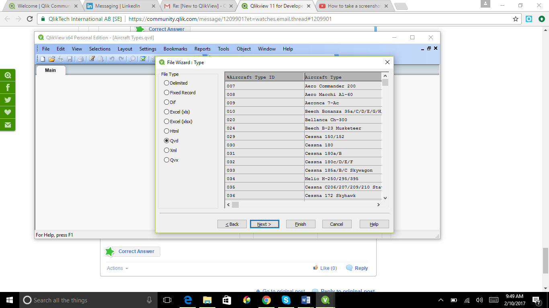Select the Dif file type
This screenshot has height=308, width=549.
coord(170,102)
